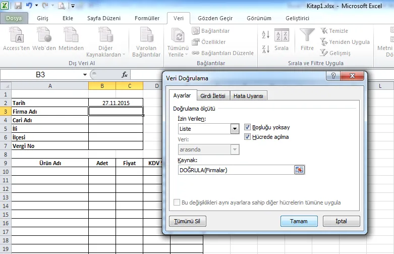Uncheck the Hücrede açılma checkbox

(x=248, y=137)
